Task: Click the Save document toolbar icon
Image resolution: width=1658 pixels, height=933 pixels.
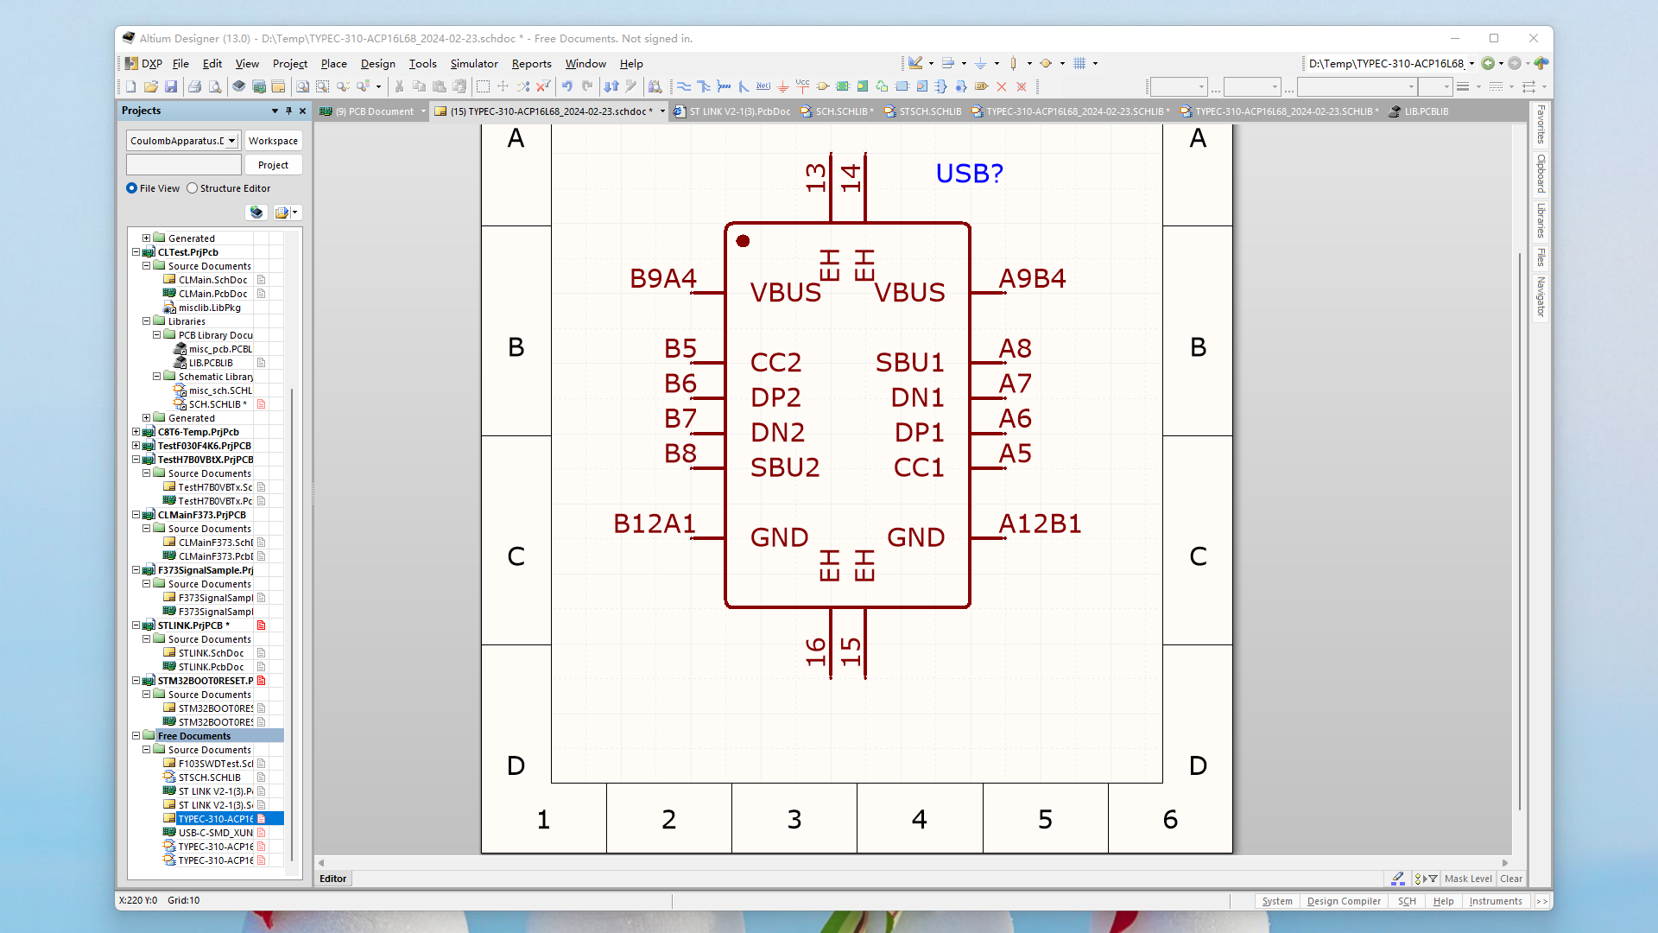Action: point(171,86)
